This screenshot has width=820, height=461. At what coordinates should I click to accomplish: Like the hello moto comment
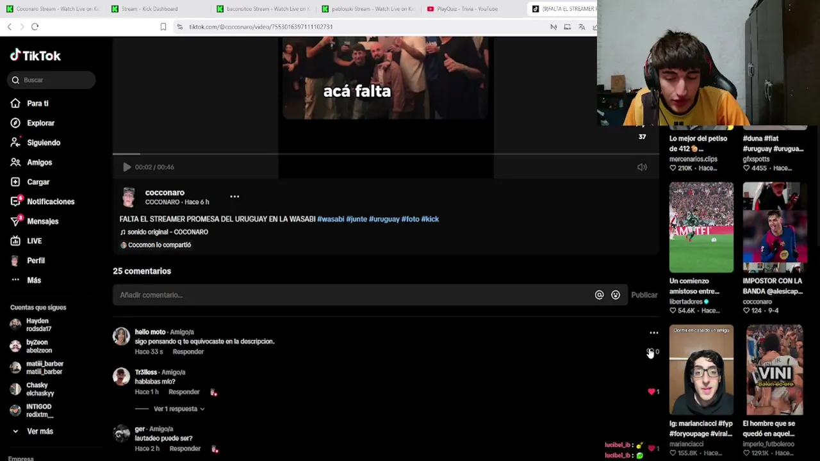pyautogui.click(x=651, y=352)
